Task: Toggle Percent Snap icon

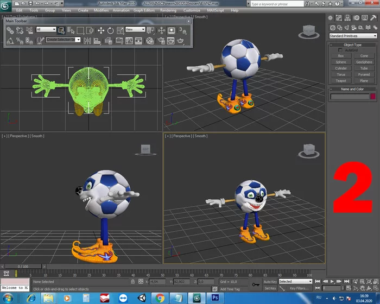Action: tap(20, 41)
